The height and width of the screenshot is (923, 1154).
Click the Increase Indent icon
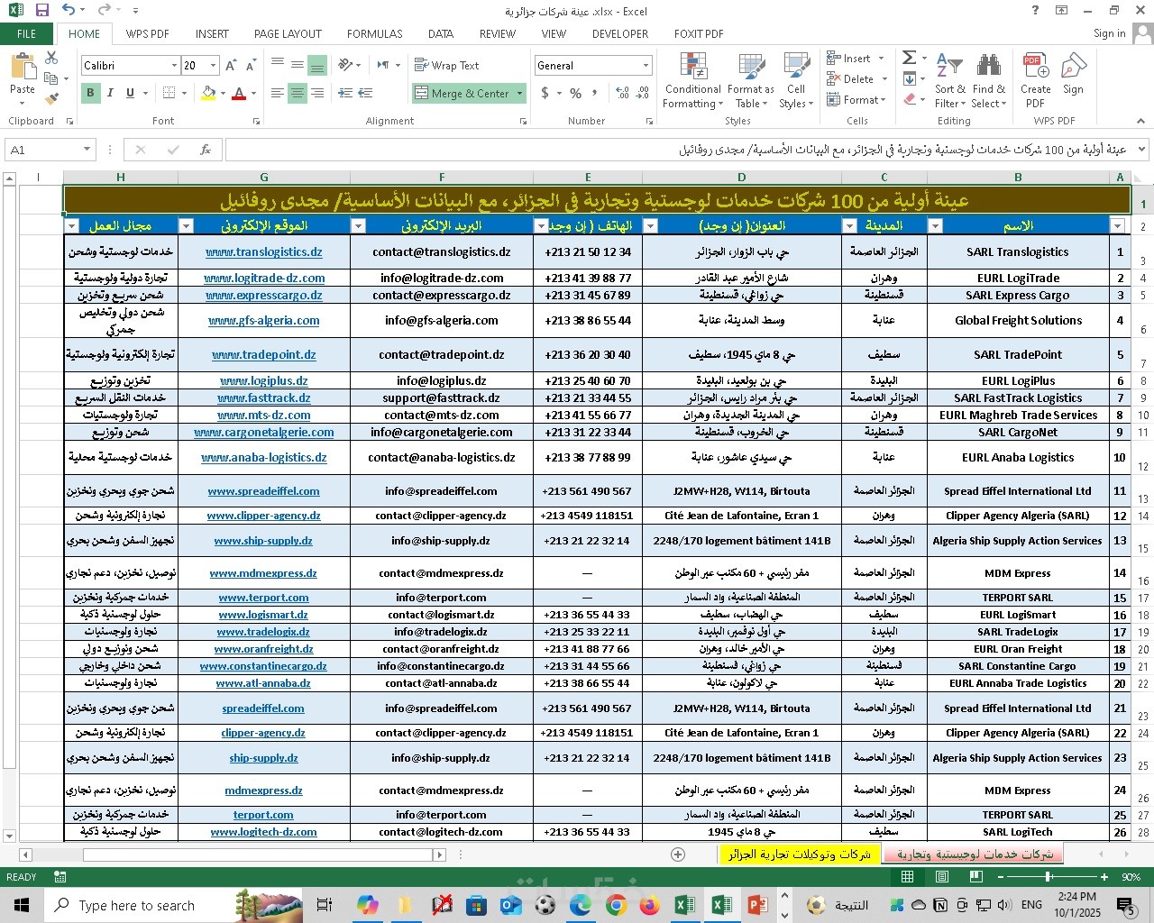coord(367,93)
